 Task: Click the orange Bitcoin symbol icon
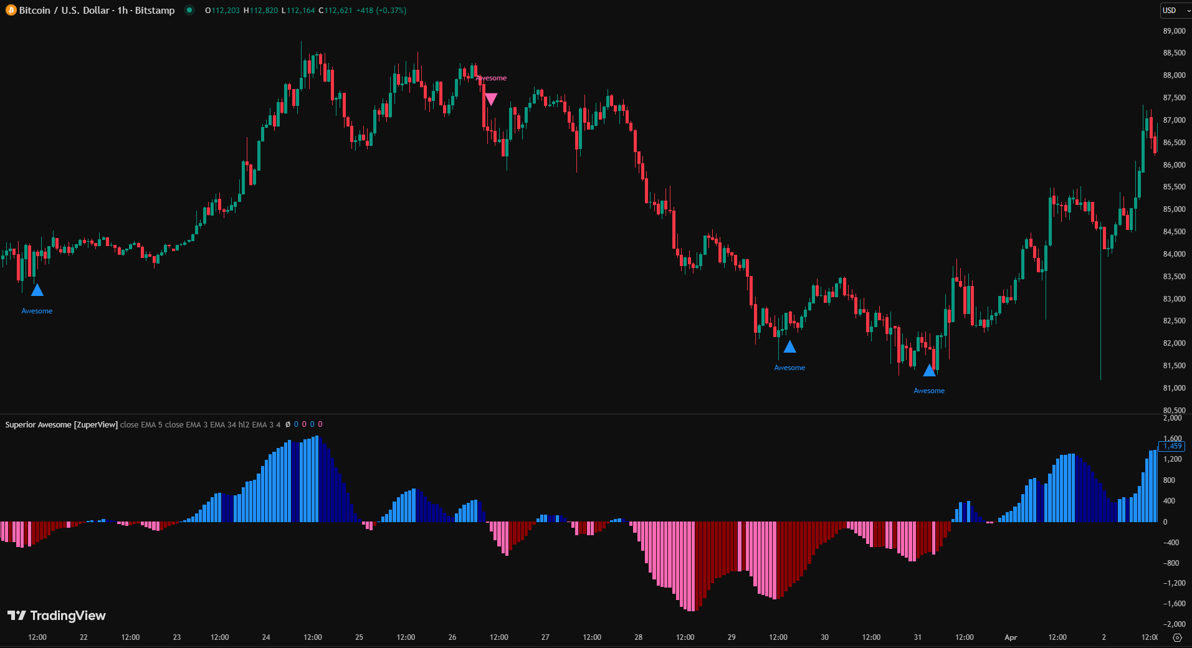point(11,11)
